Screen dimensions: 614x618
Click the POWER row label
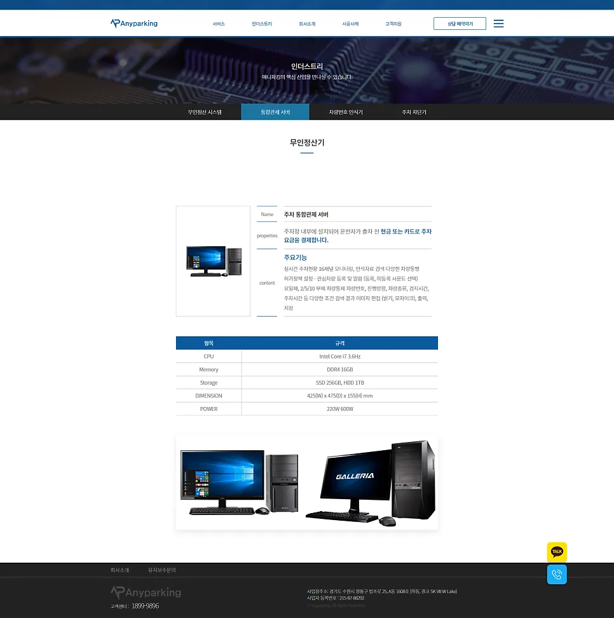(x=209, y=409)
